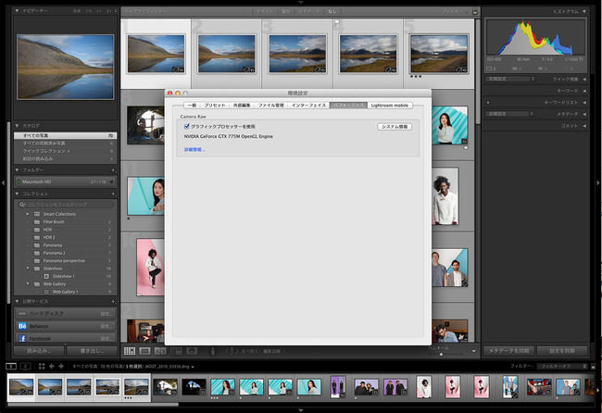Go forward with filmstrip right arrow

click(60, 366)
